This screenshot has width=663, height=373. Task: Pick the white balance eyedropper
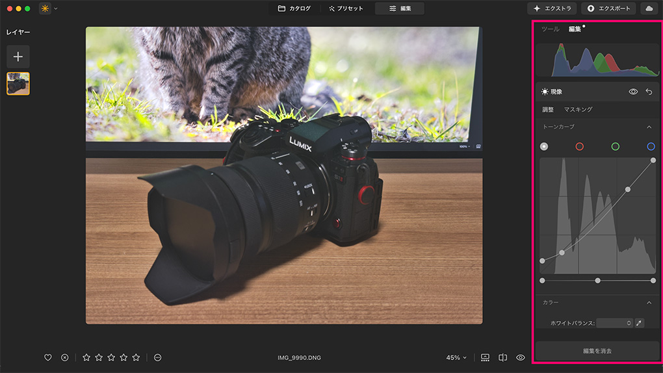tap(640, 323)
